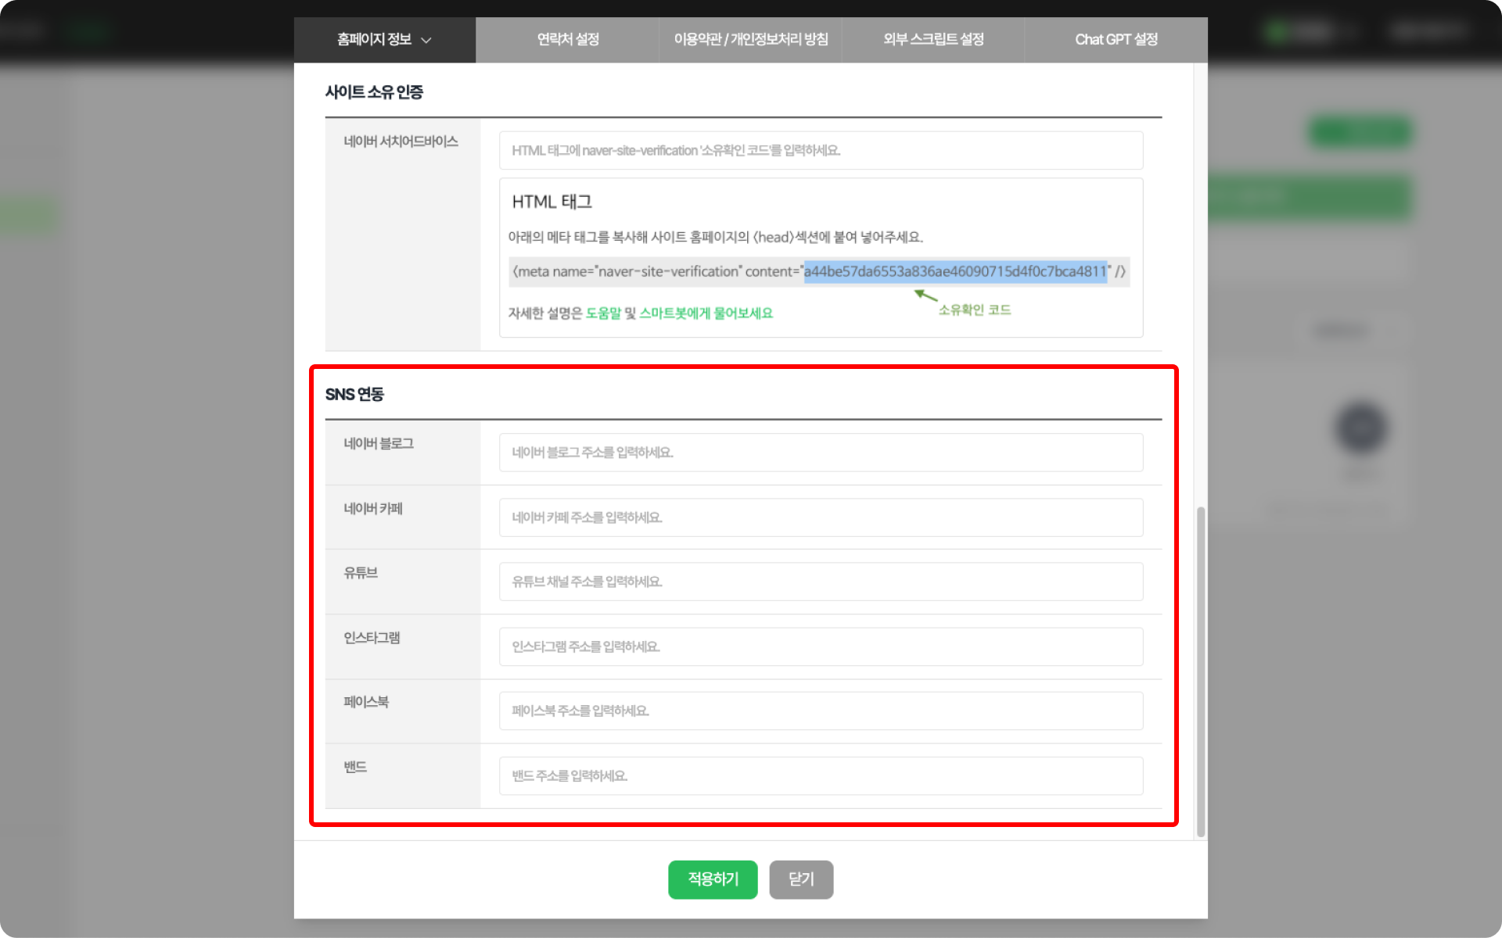Open the Chat GPT 설정 tab

[1116, 39]
